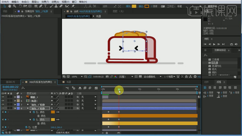
Task: Step to next frame in preview panel
Action: [219, 44]
